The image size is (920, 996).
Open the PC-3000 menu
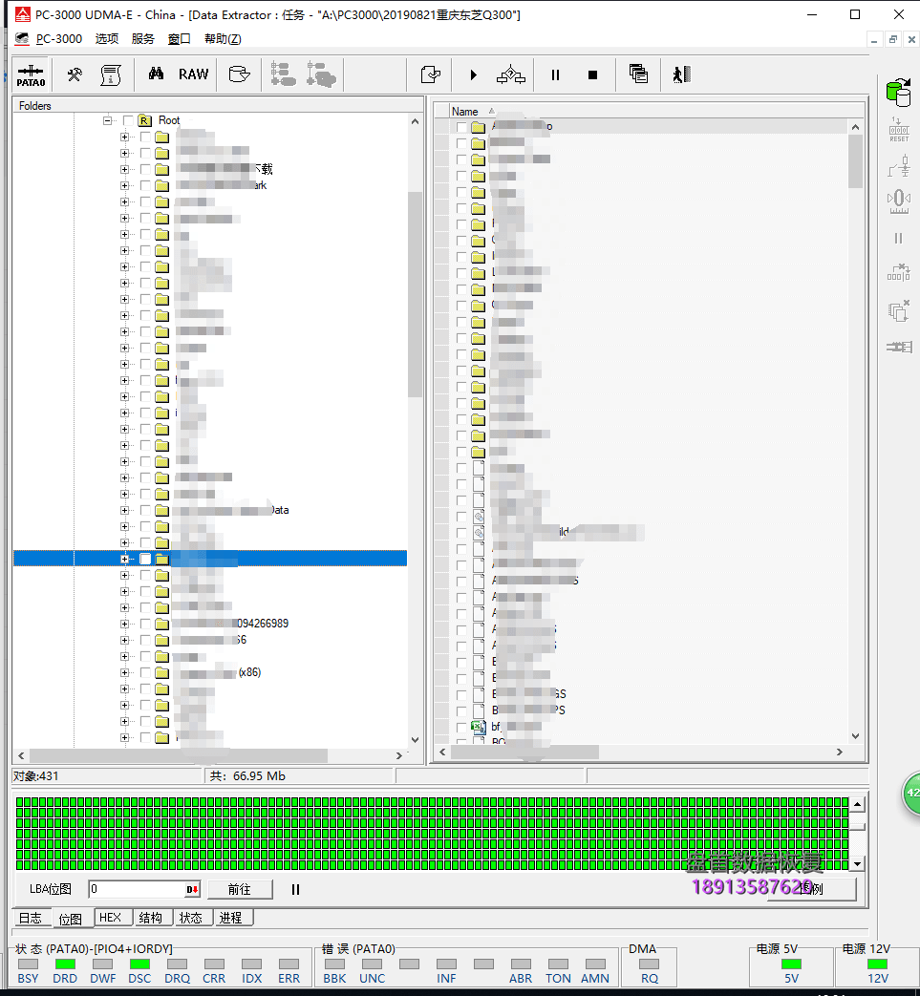click(x=59, y=39)
